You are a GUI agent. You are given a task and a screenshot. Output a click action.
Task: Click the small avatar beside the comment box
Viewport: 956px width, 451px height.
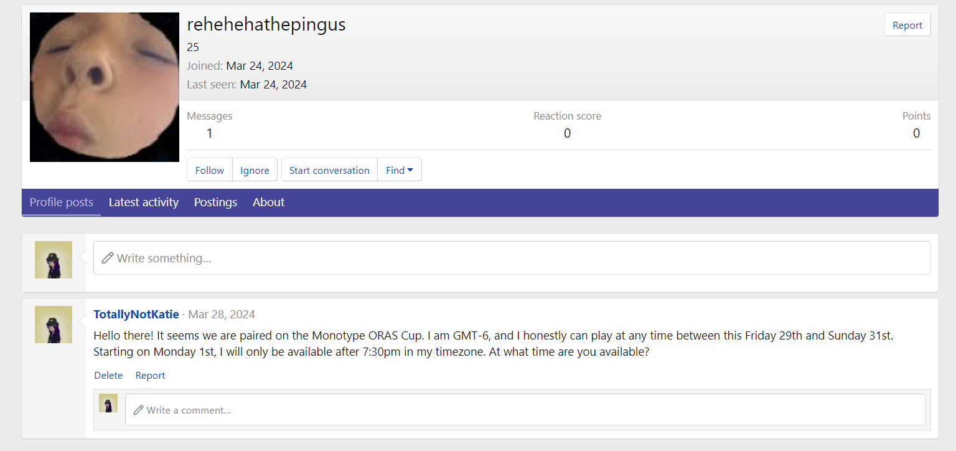tap(108, 403)
